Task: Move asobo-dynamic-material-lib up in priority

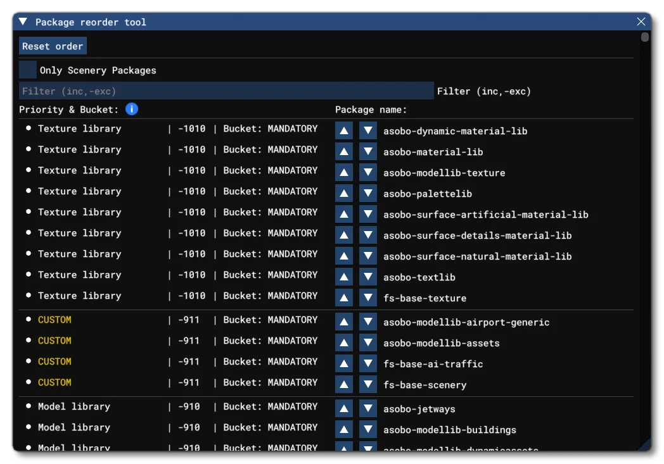Action: click(344, 130)
